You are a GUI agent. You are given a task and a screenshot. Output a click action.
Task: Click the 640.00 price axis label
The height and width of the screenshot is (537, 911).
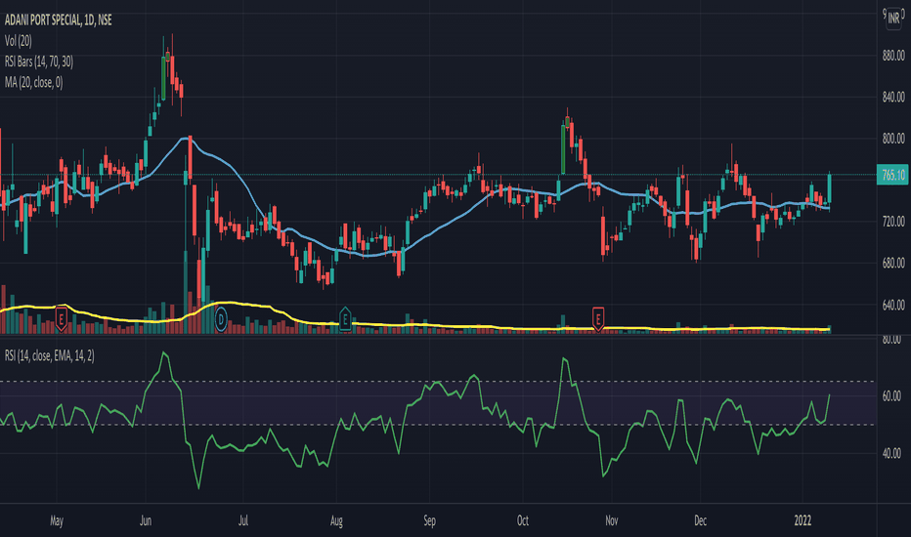[893, 305]
